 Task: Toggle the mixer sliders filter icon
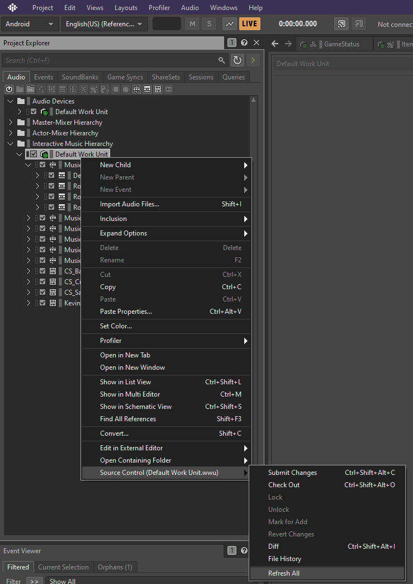point(41,90)
